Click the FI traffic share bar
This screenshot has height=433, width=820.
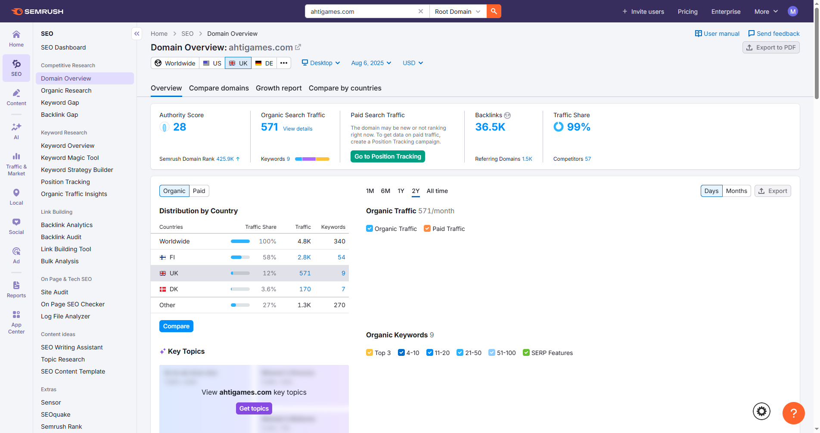(x=240, y=257)
